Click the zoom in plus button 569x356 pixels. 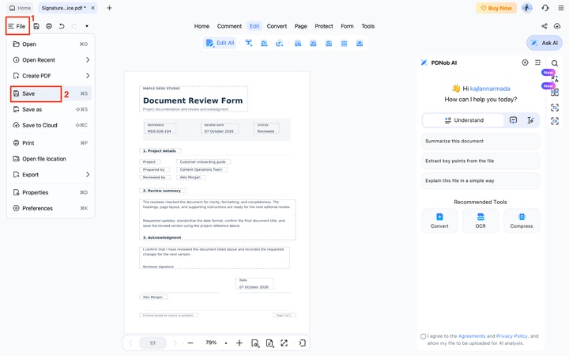coord(239,343)
